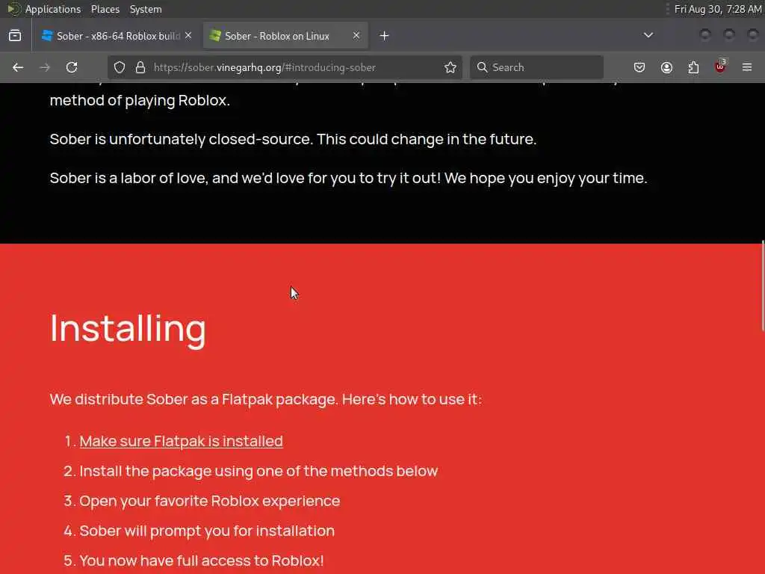
Task: Click 'You now have full access to Roblox!' step
Action: (x=202, y=561)
